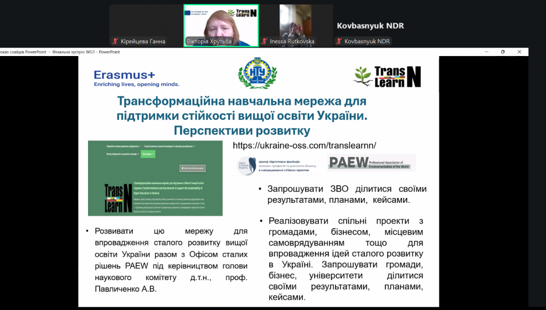Click the PAEW association logo
The width and height of the screenshot is (546, 310).
(371, 163)
